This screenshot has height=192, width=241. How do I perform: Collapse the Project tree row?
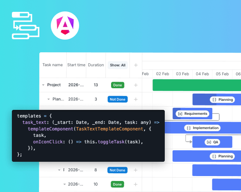click(x=43, y=85)
